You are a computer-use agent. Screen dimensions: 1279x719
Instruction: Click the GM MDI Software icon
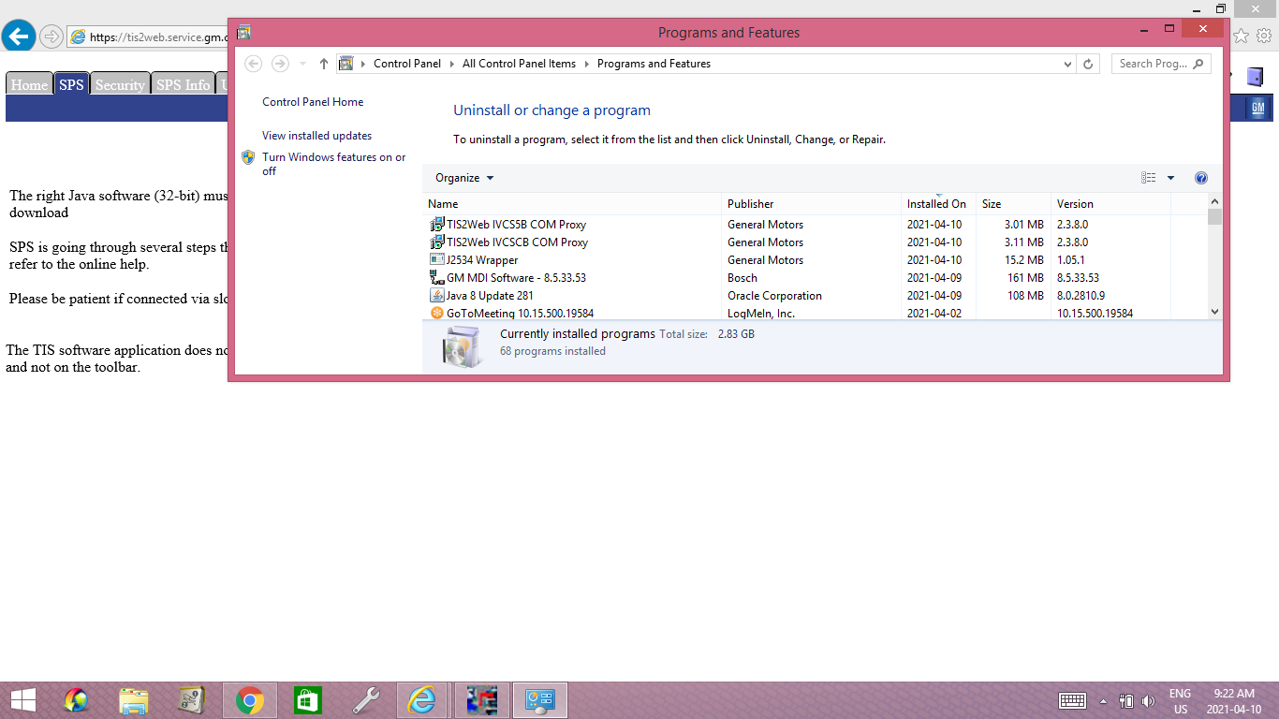pos(436,278)
